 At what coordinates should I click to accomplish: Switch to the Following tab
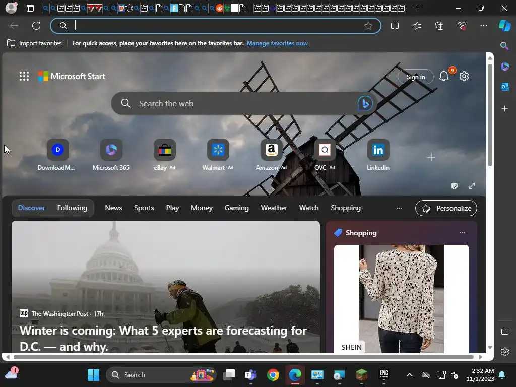click(73, 208)
